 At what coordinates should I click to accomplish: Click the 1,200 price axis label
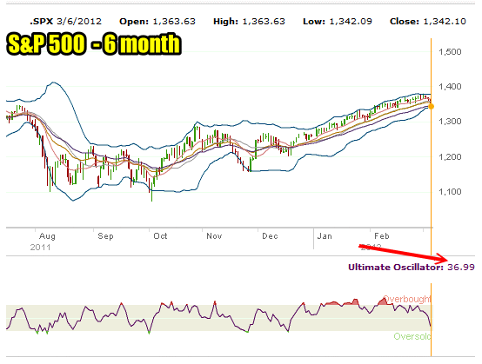(x=450, y=157)
